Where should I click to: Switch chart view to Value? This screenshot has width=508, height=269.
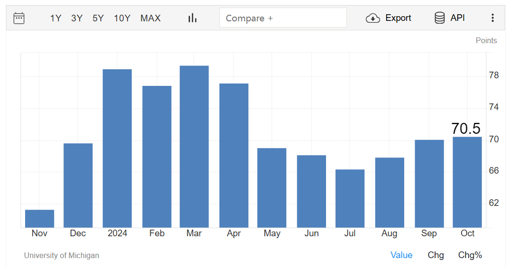401,255
